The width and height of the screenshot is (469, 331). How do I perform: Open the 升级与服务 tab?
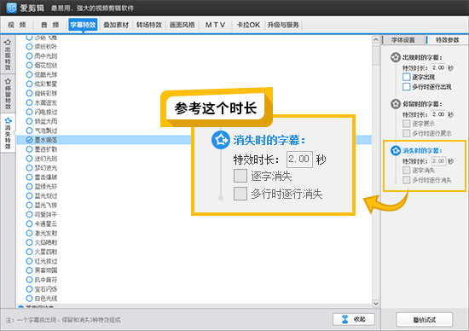click(x=283, y=25)
